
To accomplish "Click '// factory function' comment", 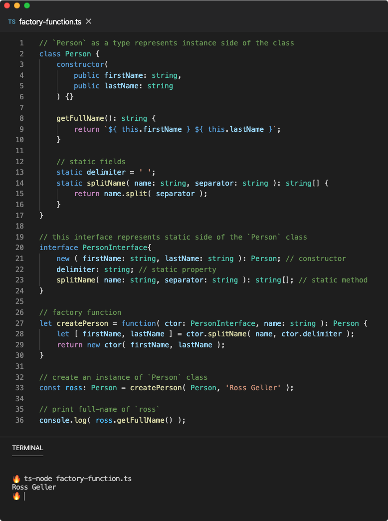I will click(x=80, y=312).
